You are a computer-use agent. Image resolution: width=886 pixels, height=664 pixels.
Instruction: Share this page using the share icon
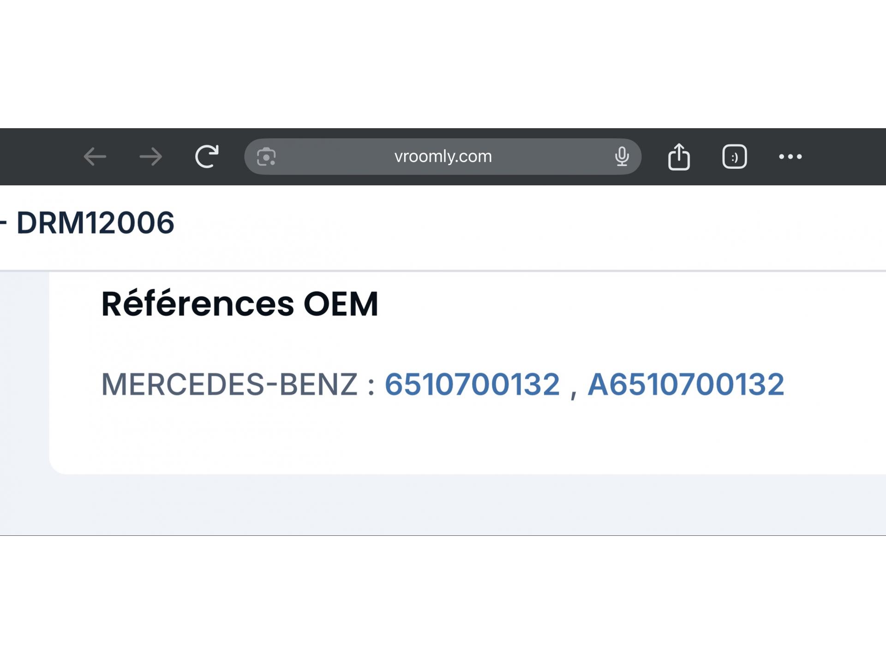pyautogui.click(x=679, y=157)
